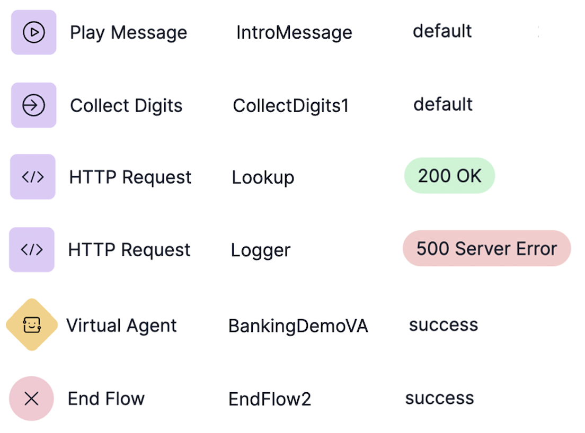Select the 500 Server Error badge
585x433 pixels.
pos(486,248)
